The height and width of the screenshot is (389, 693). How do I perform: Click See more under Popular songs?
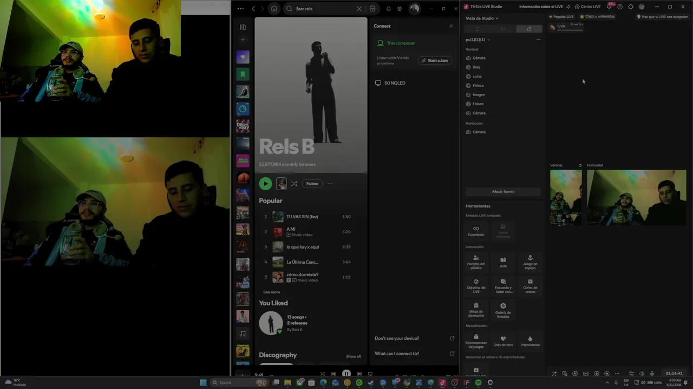[271, 292]
